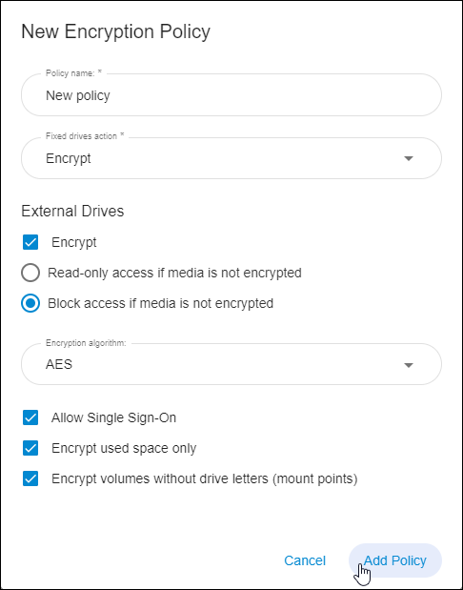Screen dimensions: 463x590
Task: Untick the Allow Single Sign-On checkbox
Action: tap(30, 417)
